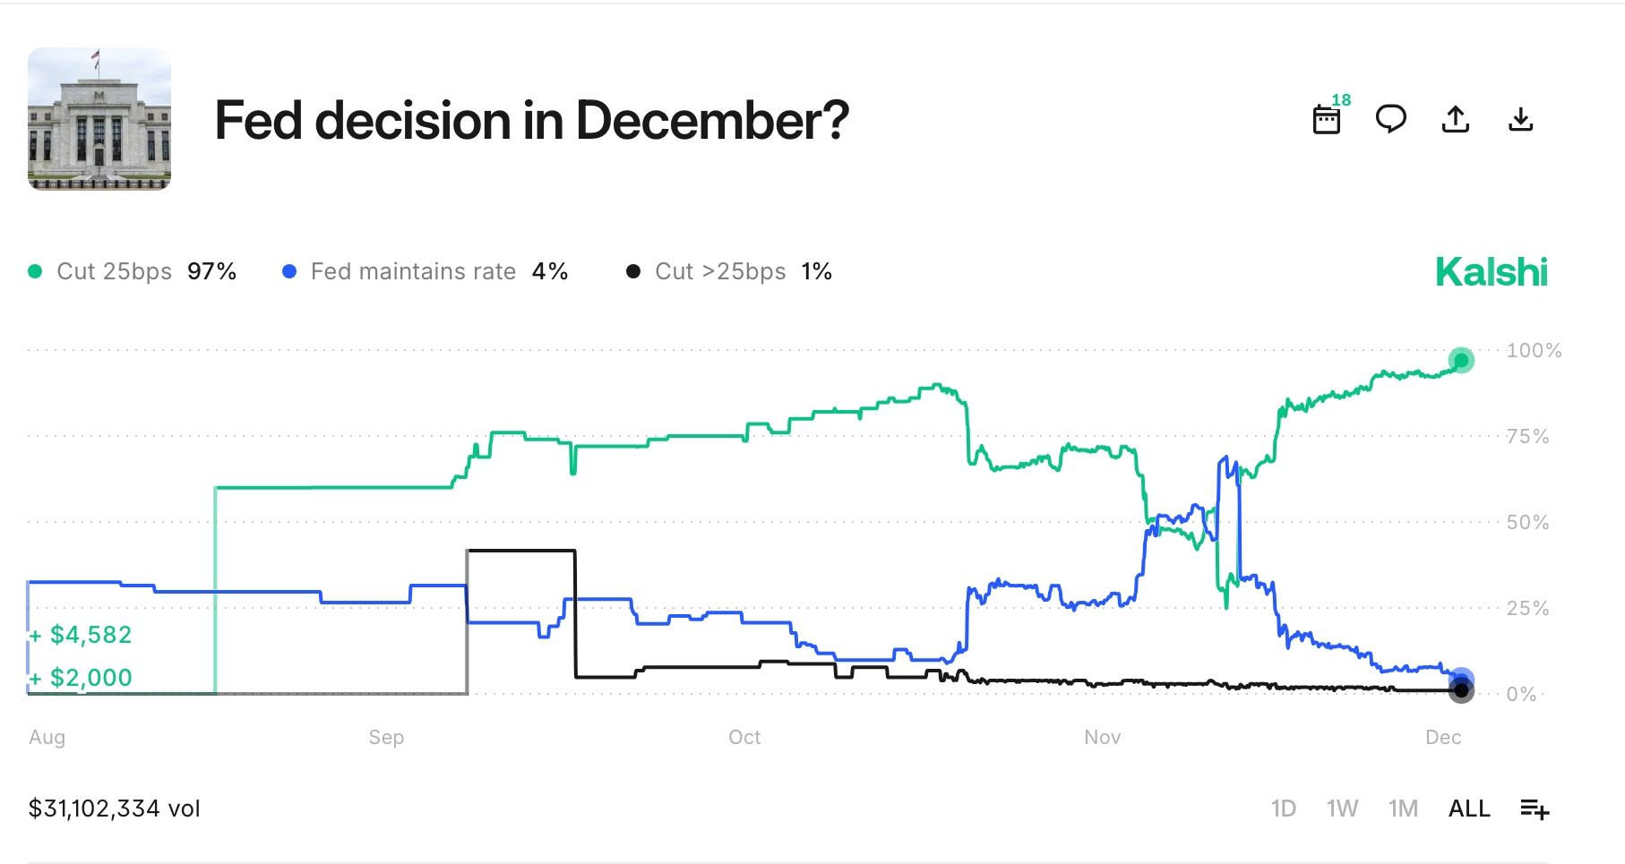Click the Federal Reserve building thumbnail

point(99,119)
